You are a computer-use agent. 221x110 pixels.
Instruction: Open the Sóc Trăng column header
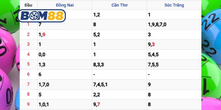pos(174,5)
